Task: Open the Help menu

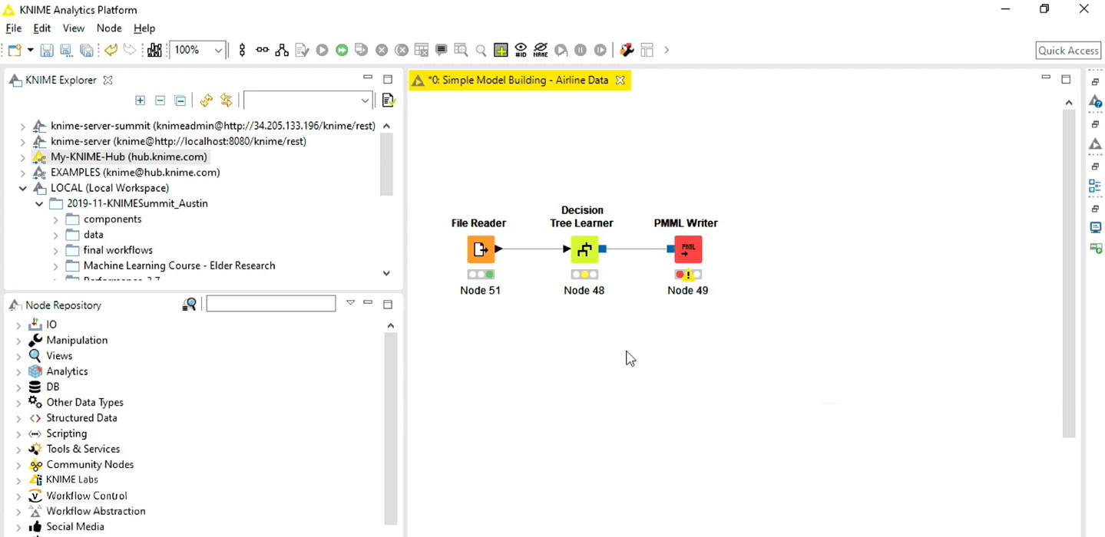Action: coord(144,28)
